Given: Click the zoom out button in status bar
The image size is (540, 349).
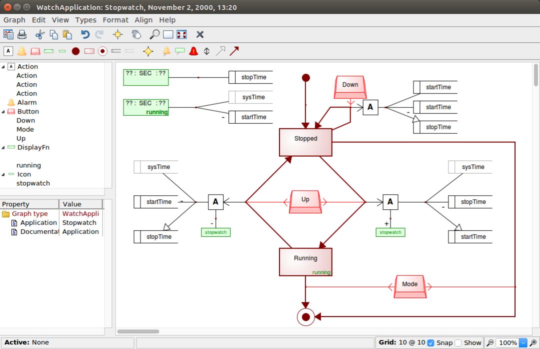Looking at the screenshot, I should click(490, 343).
